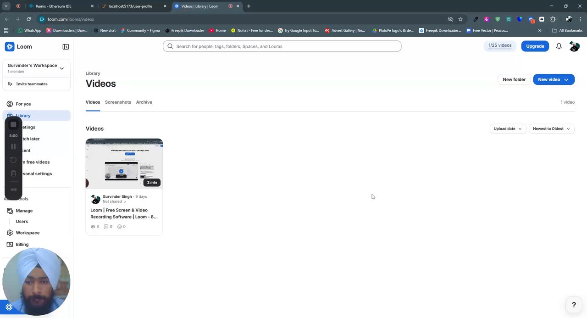Open the All Bookmarks folder
The width and height of the screenshot is (587, 318).
click(x=567, y=31)
